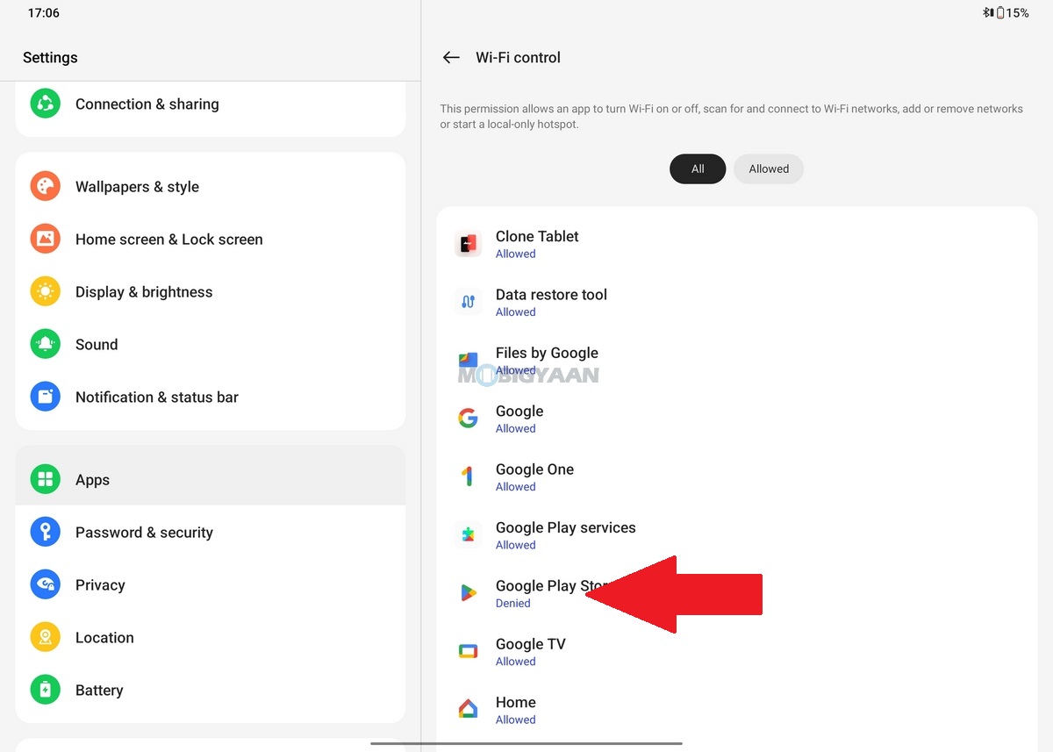1053x752 pixels.
Task: Open Notification & status bar settings
Action: coord(156,397)
